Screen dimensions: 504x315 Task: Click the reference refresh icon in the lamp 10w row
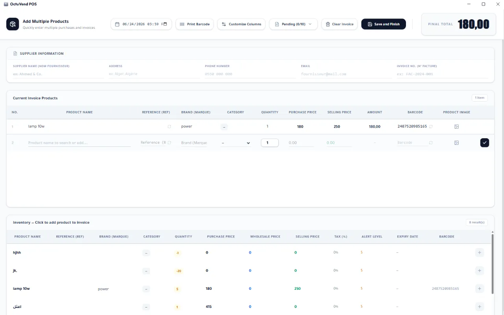click(169, 127)
